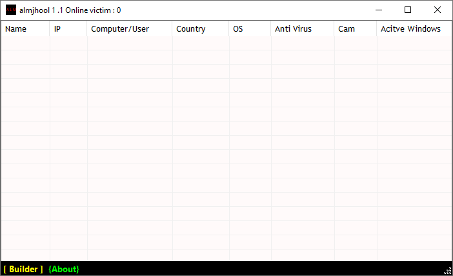Click divider between Country and OS headers
Viewport: 453px width, 276px height.
228,29
